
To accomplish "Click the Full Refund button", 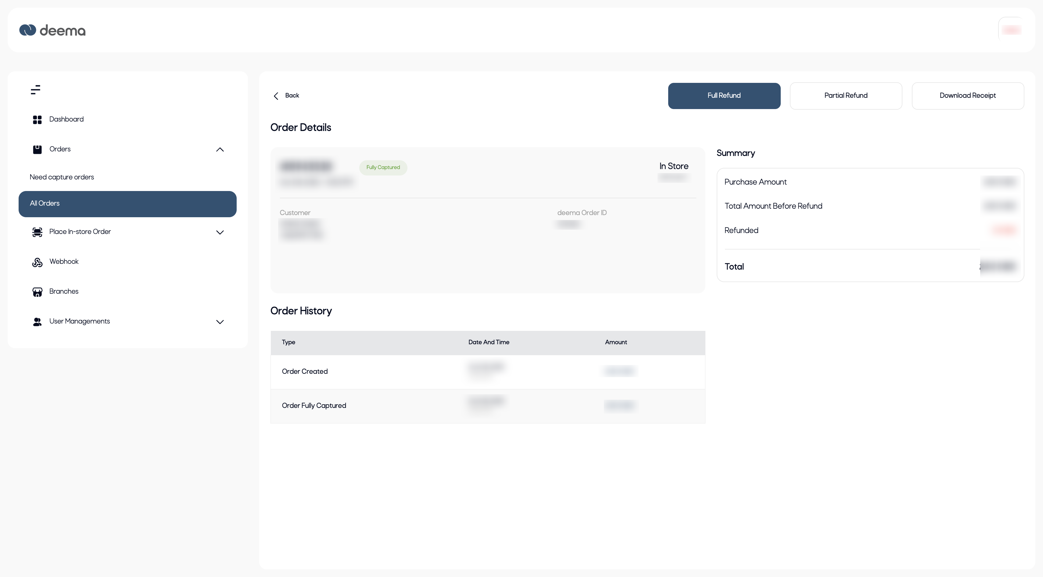I will tap(724, 96).
